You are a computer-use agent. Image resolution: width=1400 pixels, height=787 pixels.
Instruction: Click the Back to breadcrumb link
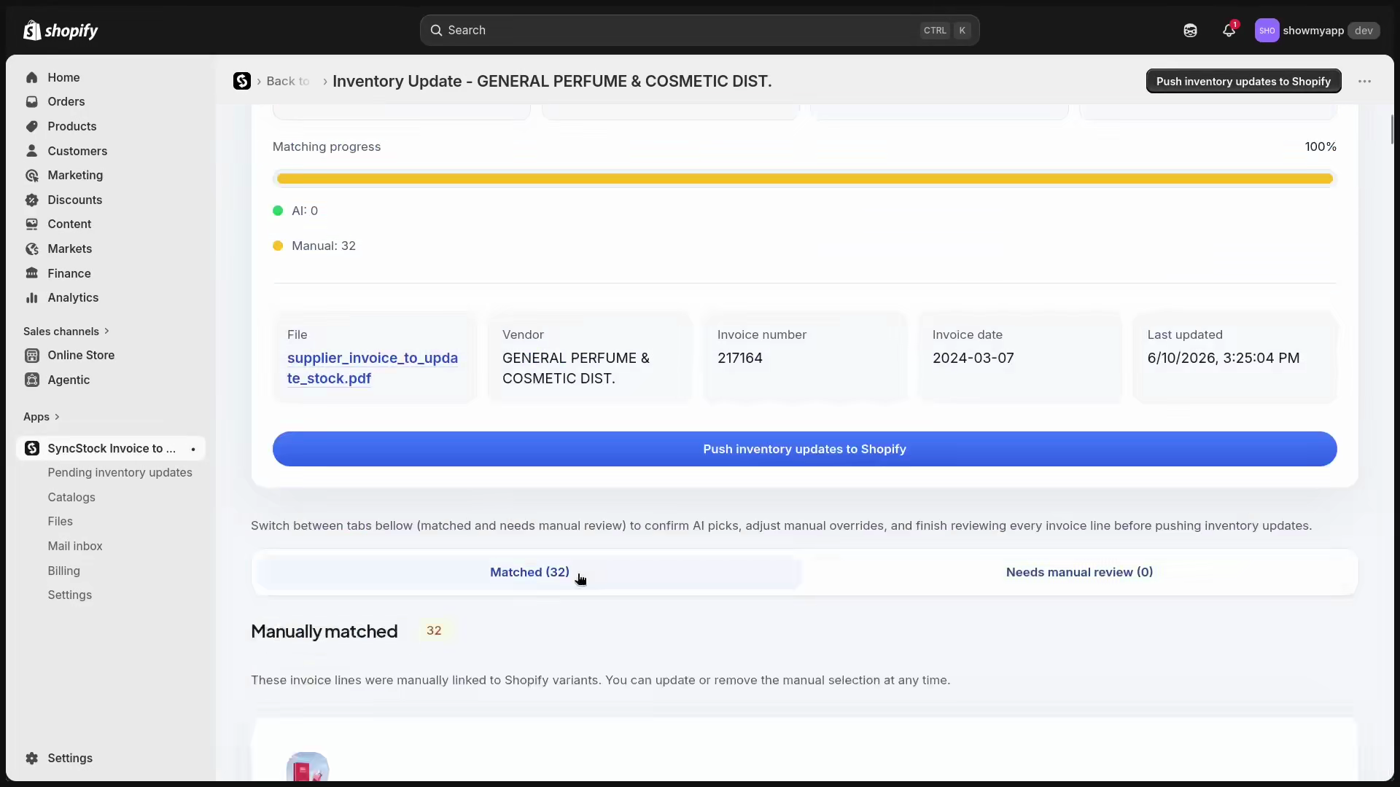[x=287, y=81]
